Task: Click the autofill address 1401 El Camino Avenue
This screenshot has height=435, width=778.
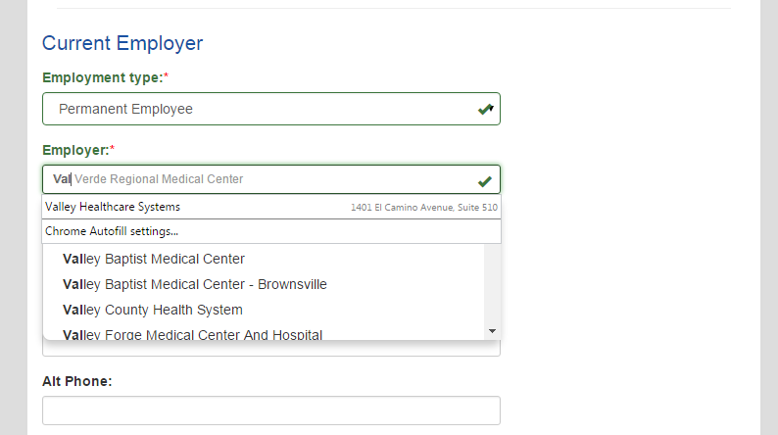Action: (424, 208)
